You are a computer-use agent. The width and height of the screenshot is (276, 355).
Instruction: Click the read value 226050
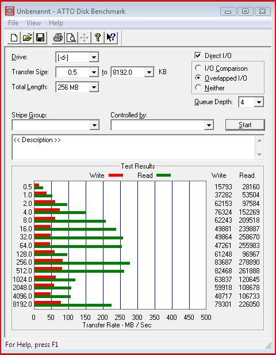(249, 304)
